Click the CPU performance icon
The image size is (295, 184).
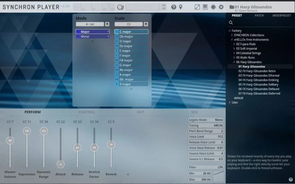(213, 6)
